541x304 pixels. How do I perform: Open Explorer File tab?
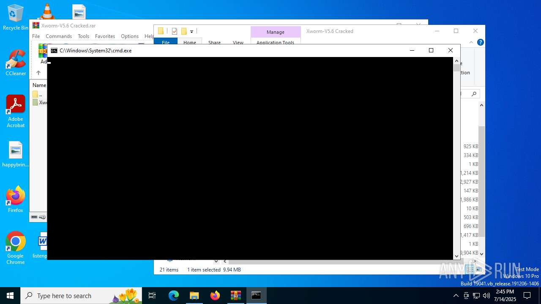click(166, 41)
